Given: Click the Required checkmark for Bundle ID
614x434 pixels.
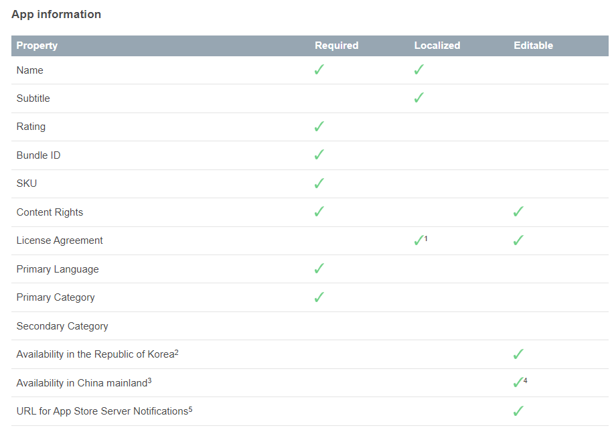Looking at the screenshot, I should pos(319,155).
